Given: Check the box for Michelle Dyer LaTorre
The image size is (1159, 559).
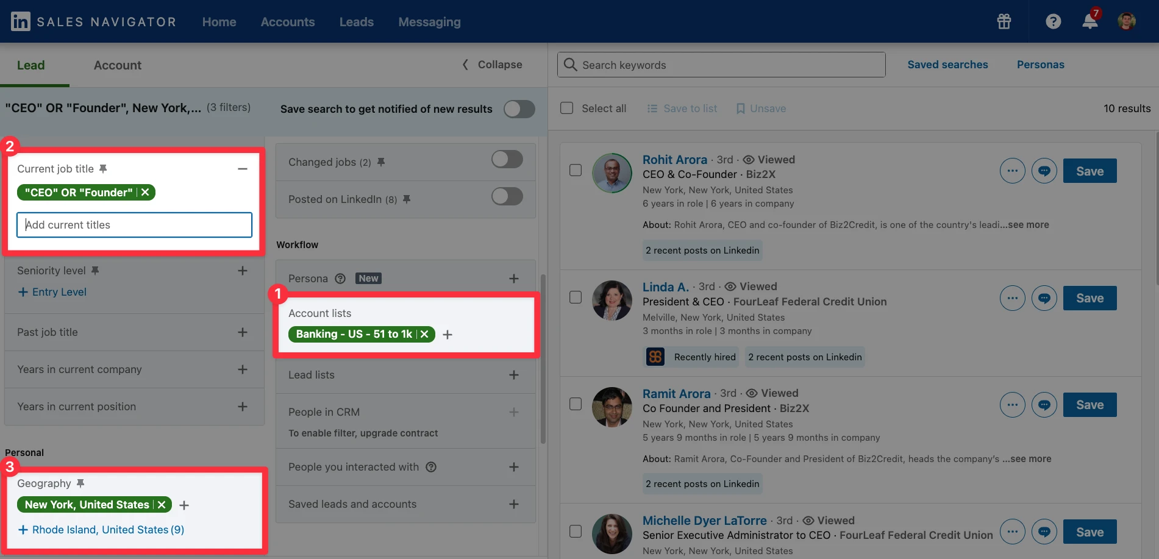Looking at the screenshot, I should 576,532.
